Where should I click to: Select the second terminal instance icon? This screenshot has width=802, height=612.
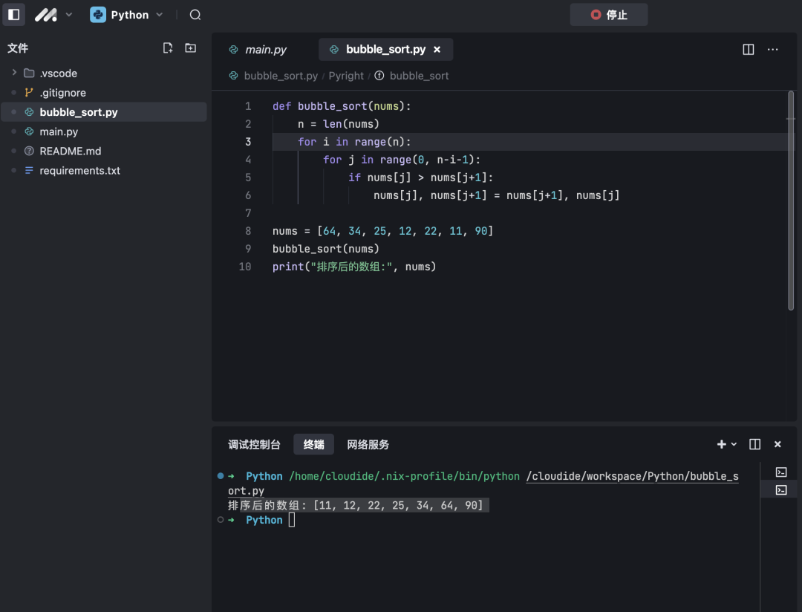[781, 490]
